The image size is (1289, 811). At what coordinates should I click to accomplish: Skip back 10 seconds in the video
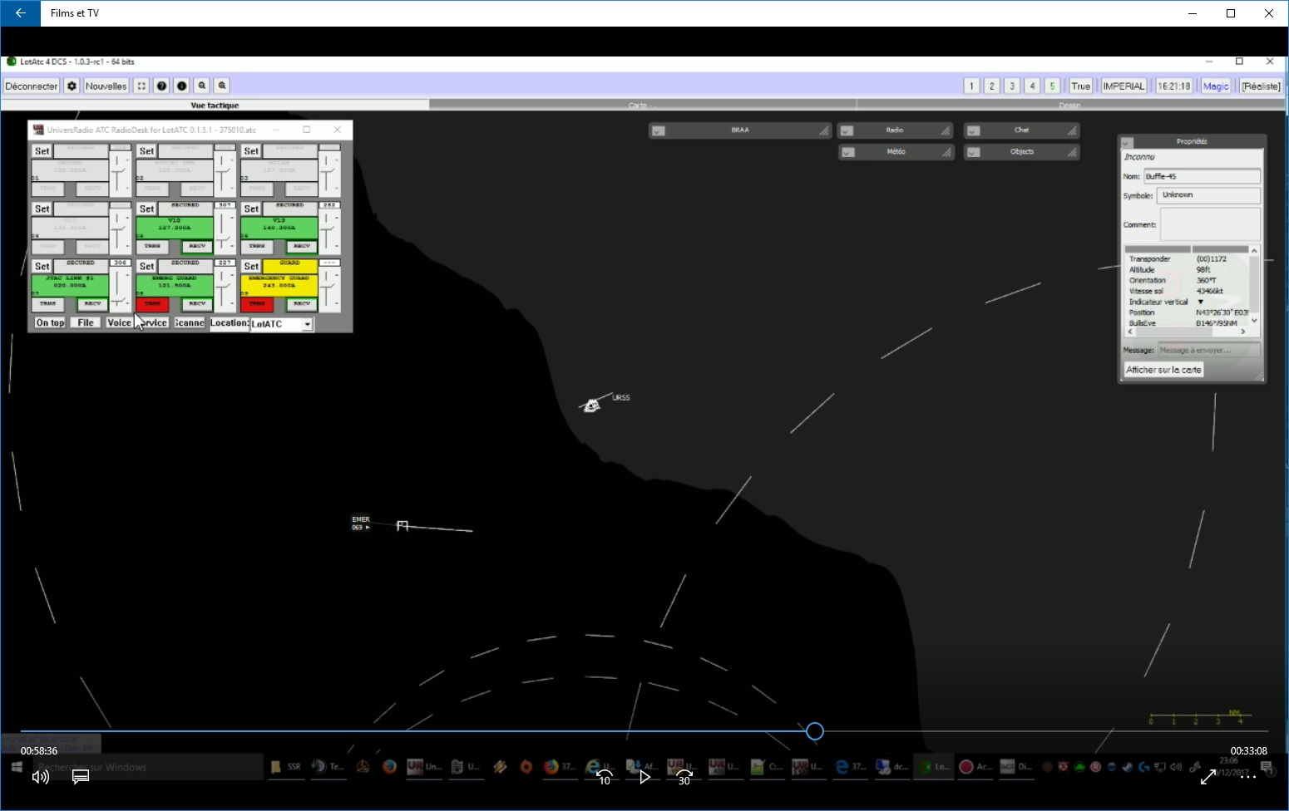605,777
